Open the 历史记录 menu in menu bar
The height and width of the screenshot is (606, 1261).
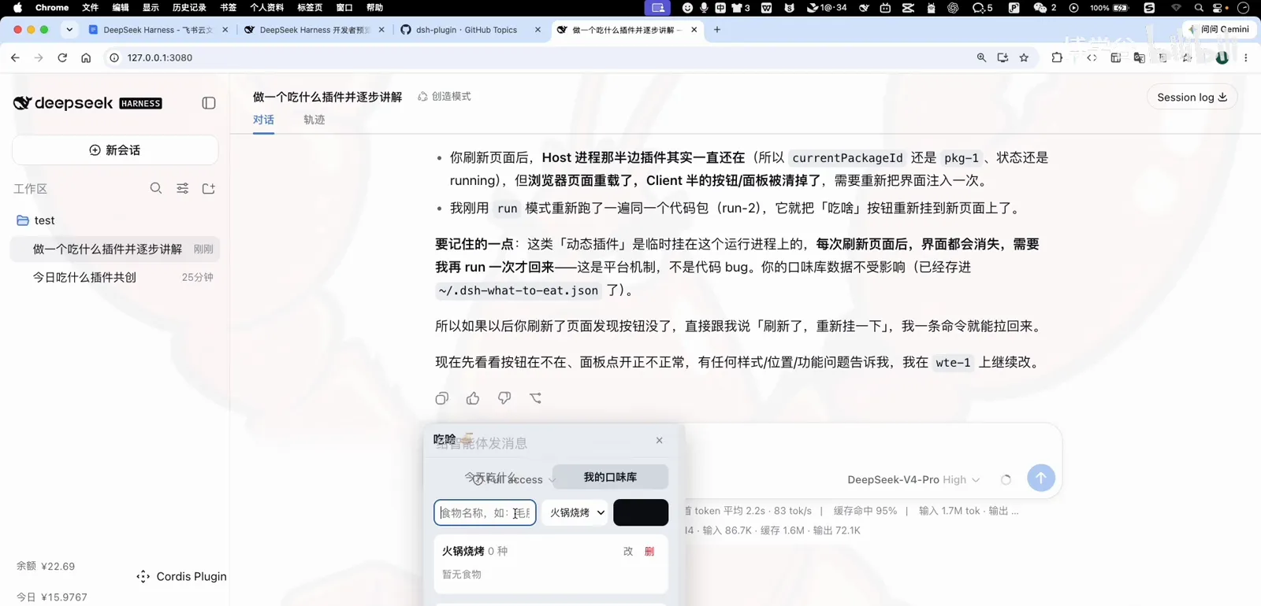pyautogui.click(x=189, y=7)
